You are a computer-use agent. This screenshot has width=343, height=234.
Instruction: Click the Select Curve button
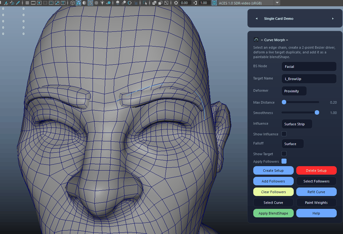(273, 203)
